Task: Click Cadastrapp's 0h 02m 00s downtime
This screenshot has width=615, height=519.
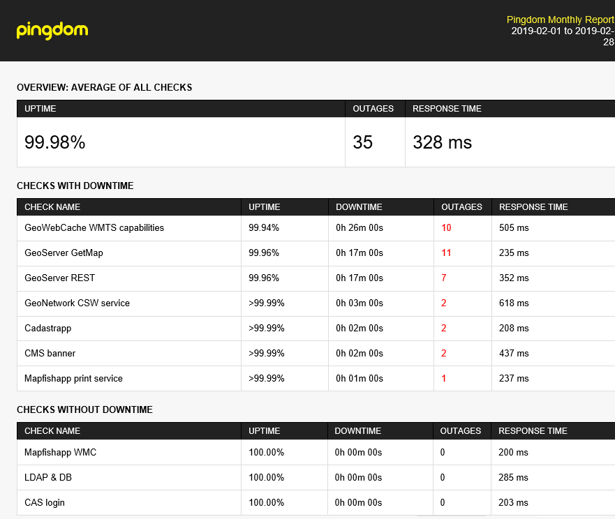Action: [360, 328]
